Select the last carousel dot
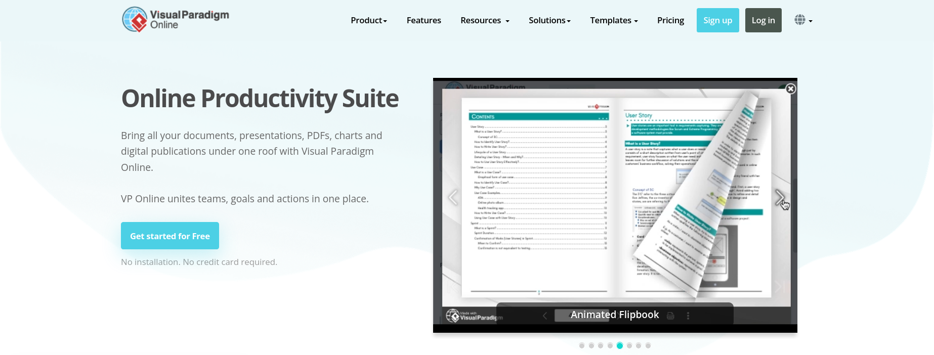934x355 pixels. point(648,345)
